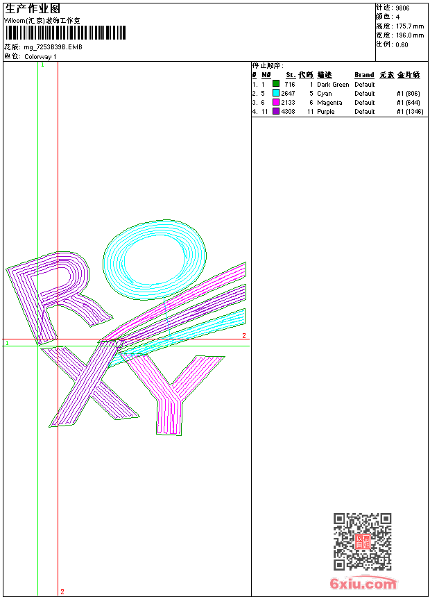This screenshot has height=597, width=430.
Task: Click the file name mg_7253B39B.EMB
Action: coord(53,47)
